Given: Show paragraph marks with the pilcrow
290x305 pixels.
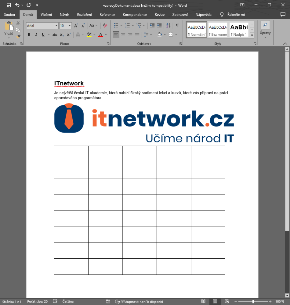Looking at the screenshot, I should point(177,26).
